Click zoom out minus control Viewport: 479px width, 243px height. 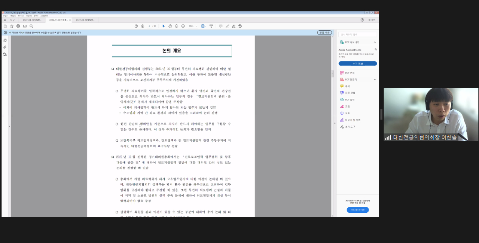point(176,26)
